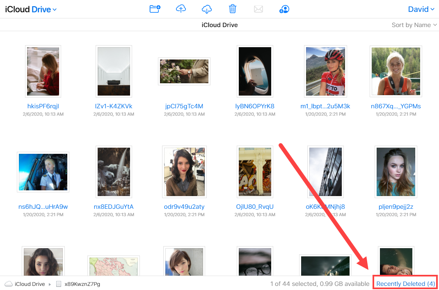This screenshot has height=290, width=439.
Task: Select the OjlU80_RvqU graffiti thumbnail
Action: (255, 172)
